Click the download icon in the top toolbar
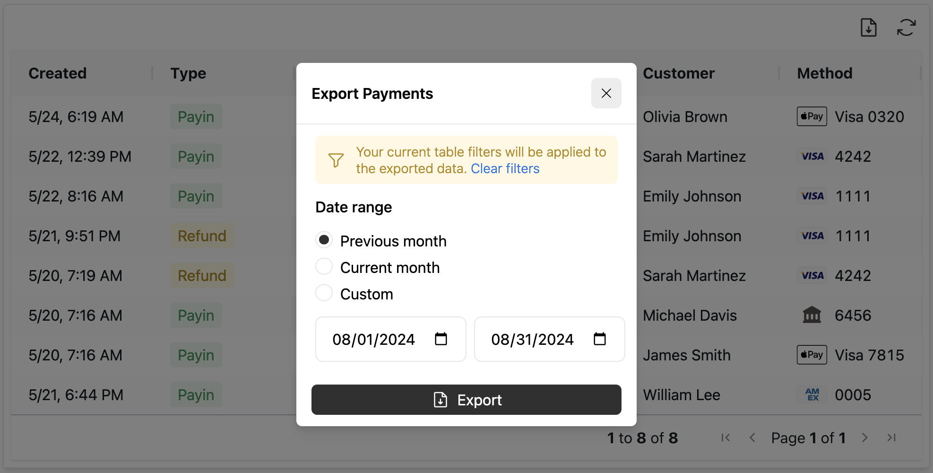This screenshot has width=933, height=473. click(x=868, y=28)
